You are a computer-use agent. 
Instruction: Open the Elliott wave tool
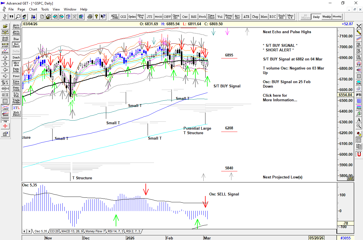(5, 51)
